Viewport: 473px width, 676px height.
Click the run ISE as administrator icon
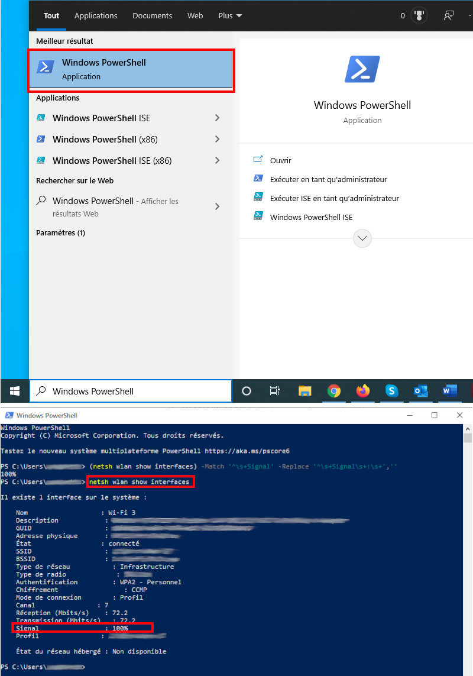coord(258,197)
